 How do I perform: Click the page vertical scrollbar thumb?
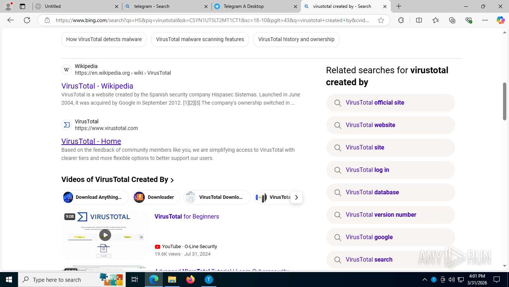pos(505,101)
